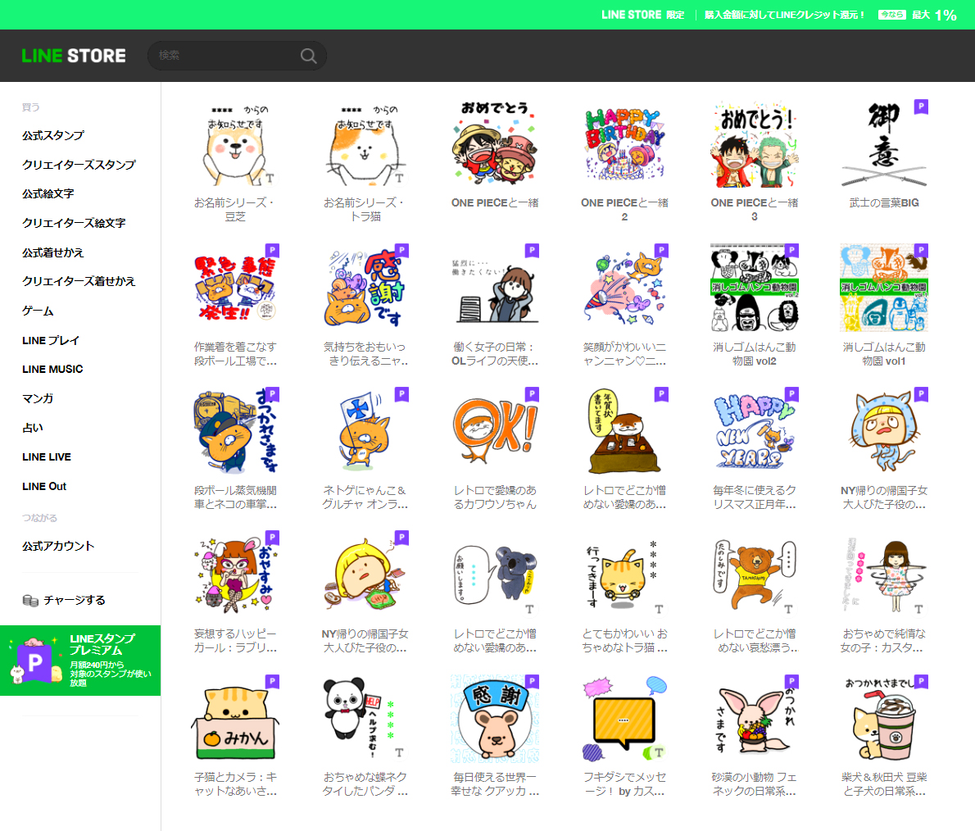
Task: Click the search magnifier icon
Action: 308,56
